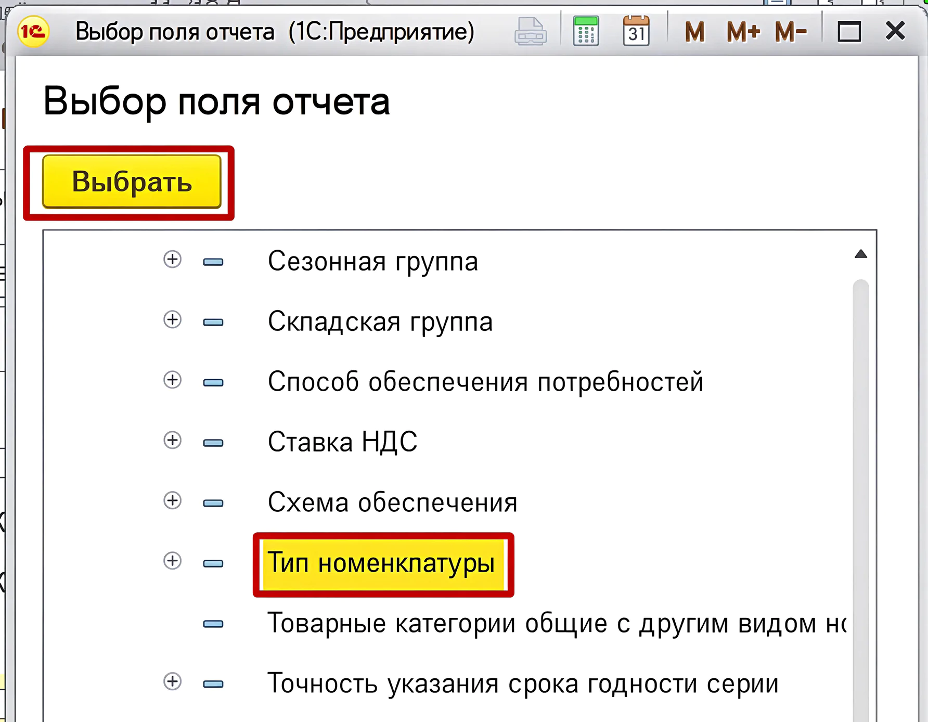Select the highlighted Тип номенклатуры field

(383, 564)
